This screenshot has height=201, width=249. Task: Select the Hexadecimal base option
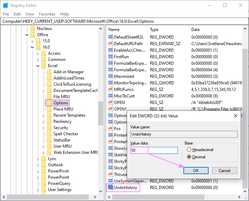pos(189,150)
